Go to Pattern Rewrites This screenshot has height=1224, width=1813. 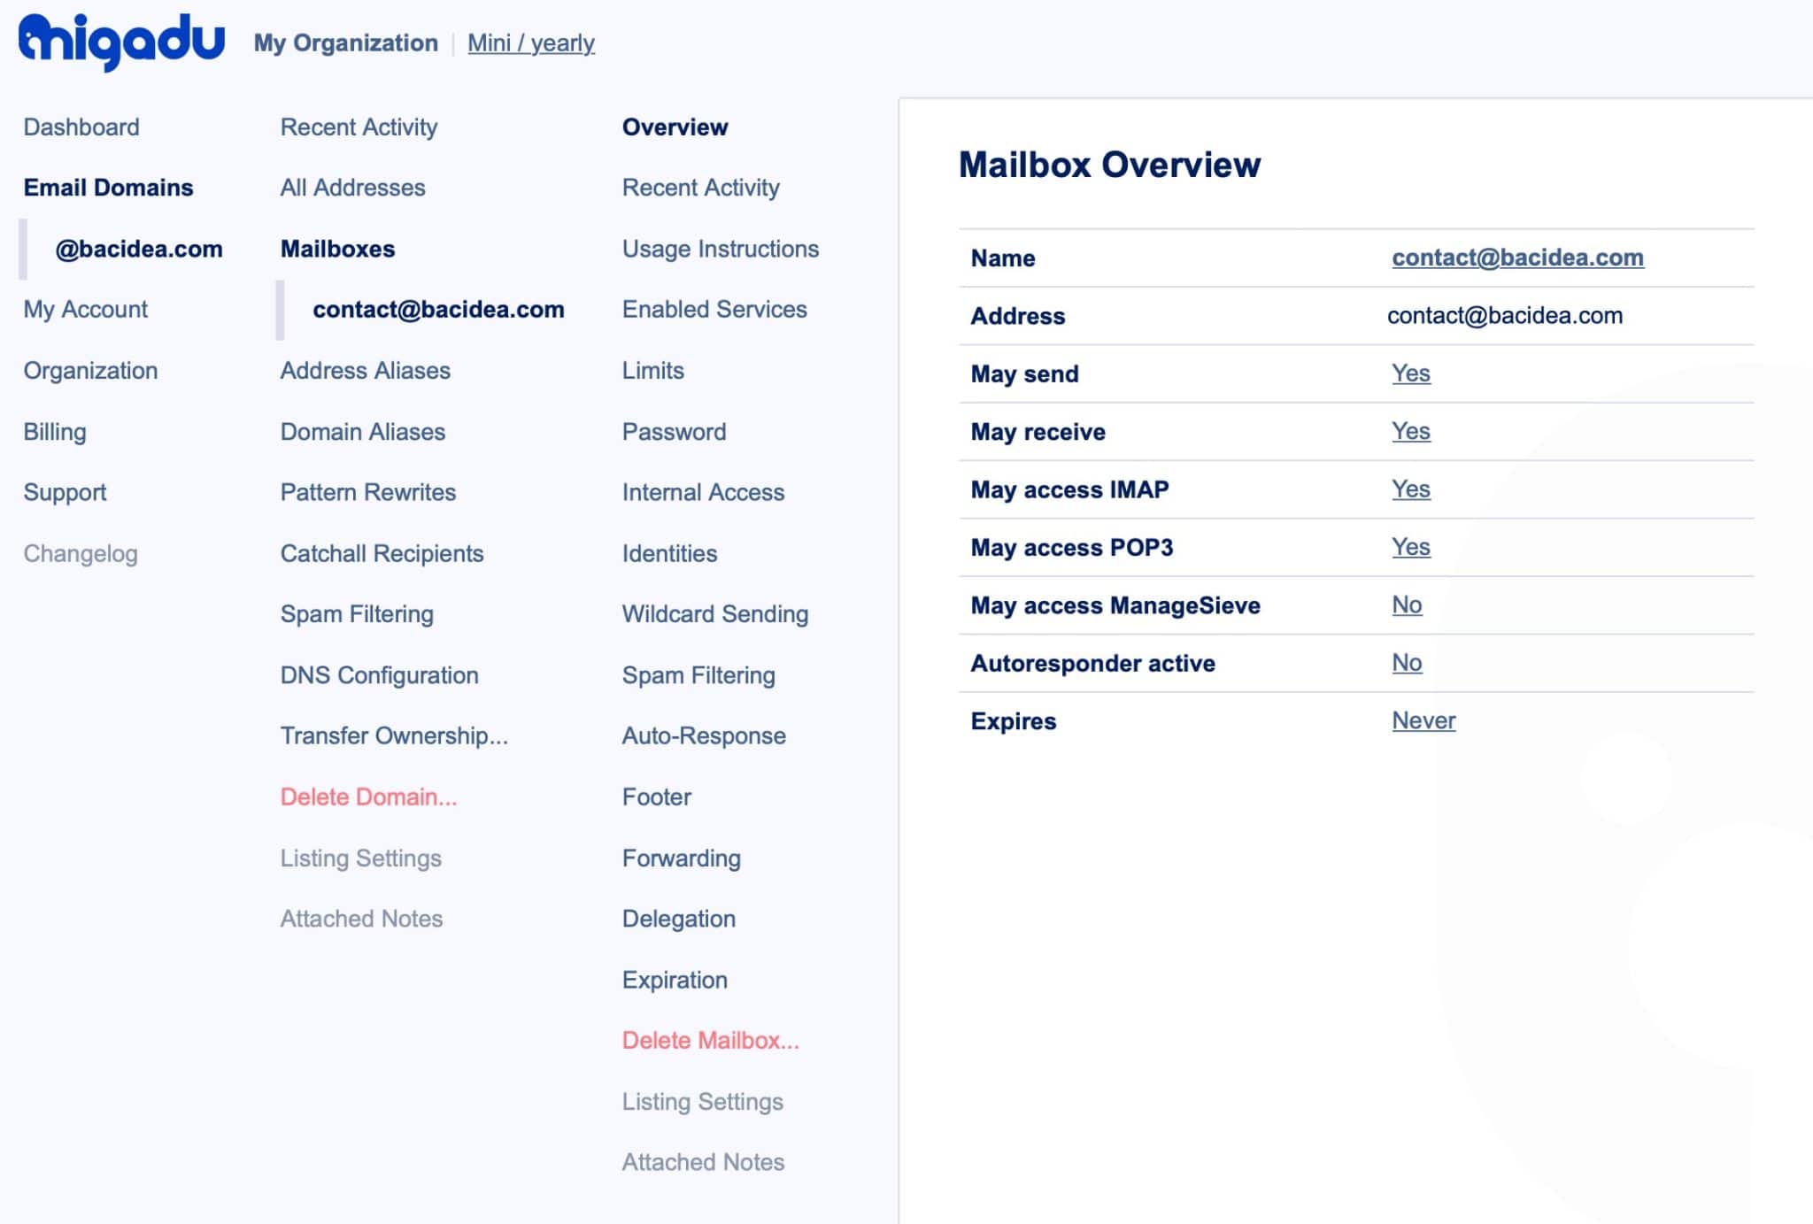tap(368, 492)
